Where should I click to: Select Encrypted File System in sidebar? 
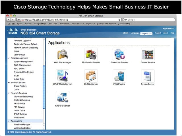point(24,72)
